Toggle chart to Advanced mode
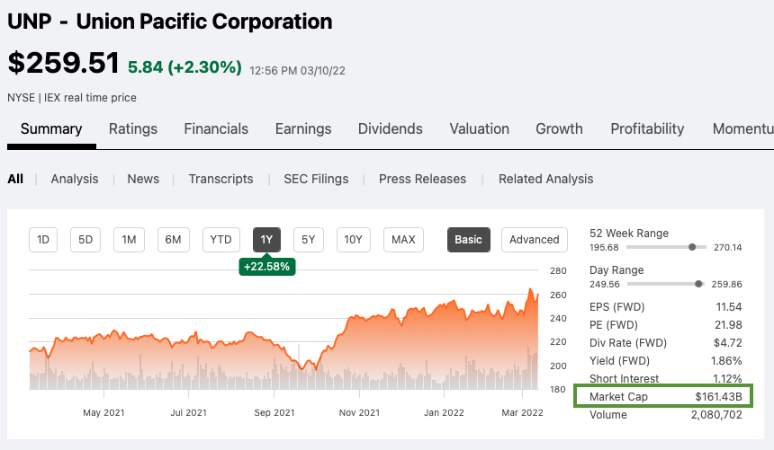This screenshot has width=774, height=450. pyautogui.click(x=534, y=240)
